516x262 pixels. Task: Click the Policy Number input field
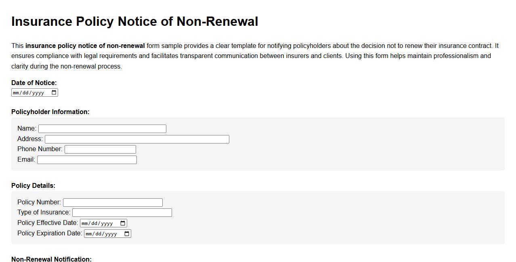113,202
